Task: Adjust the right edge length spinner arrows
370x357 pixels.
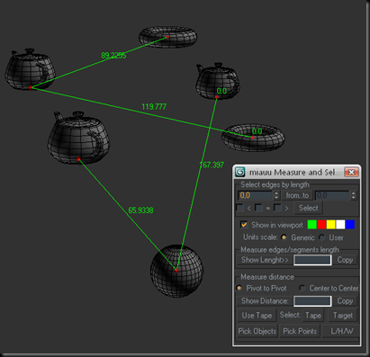Action: point(354,195)
